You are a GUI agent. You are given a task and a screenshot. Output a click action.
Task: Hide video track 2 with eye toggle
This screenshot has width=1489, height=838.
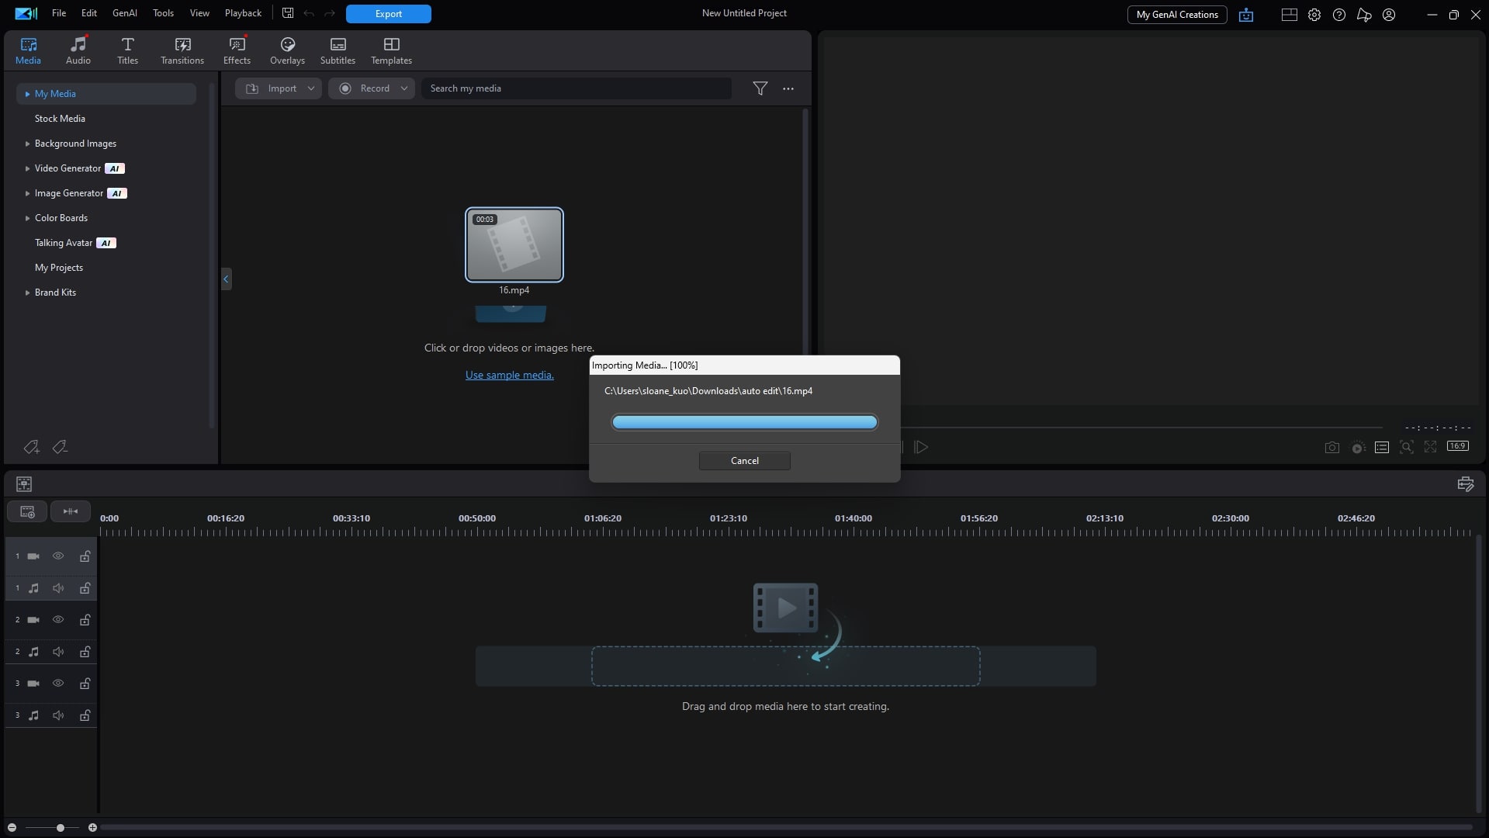58,619
